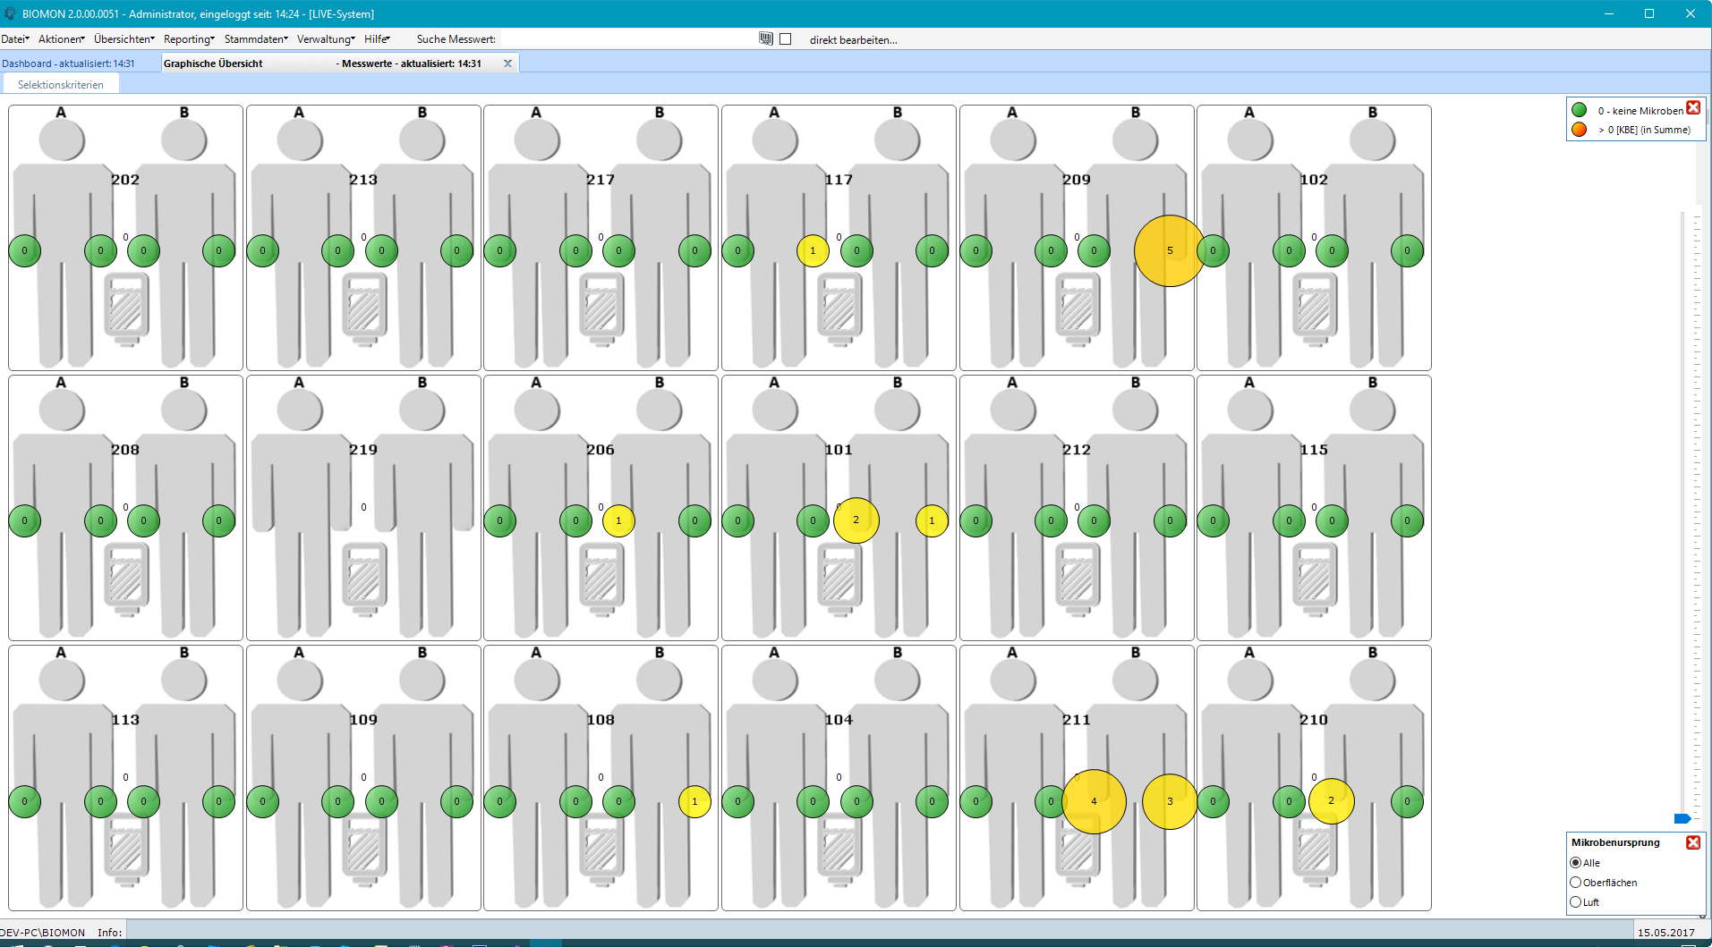Click the yellow value 1 circle in room 117

click(813, 250)
